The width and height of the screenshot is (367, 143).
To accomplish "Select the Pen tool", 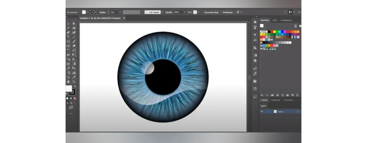I will click(68, 33).
